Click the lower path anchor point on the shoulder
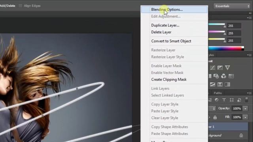 [x=43, y=116]
